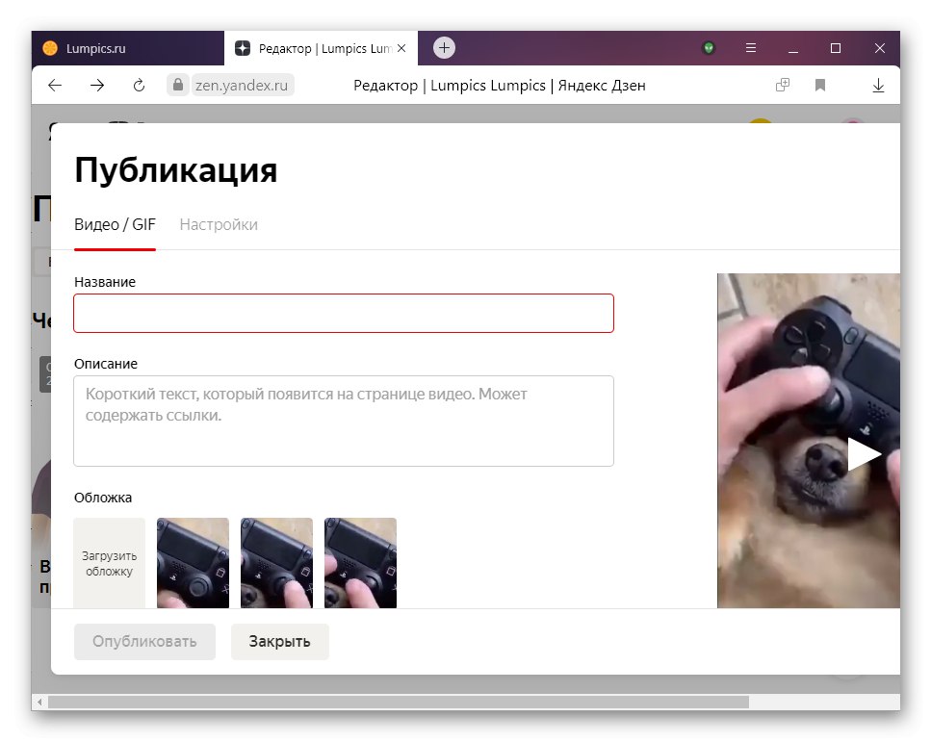The image size is (931, 742).
Task: Open the browser menu (hamburger icon)
Action: [x=748, y=48]
